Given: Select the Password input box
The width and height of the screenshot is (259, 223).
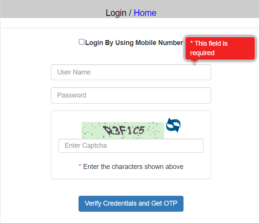Looking at the screenshot, I should tap(131, 95).
